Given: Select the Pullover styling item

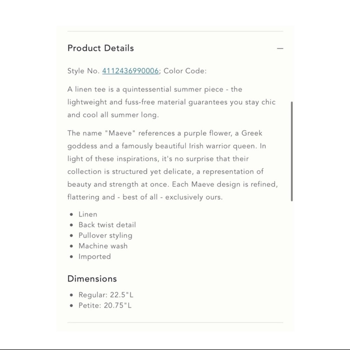Looking at the screenshot, I should click(105, 236).
